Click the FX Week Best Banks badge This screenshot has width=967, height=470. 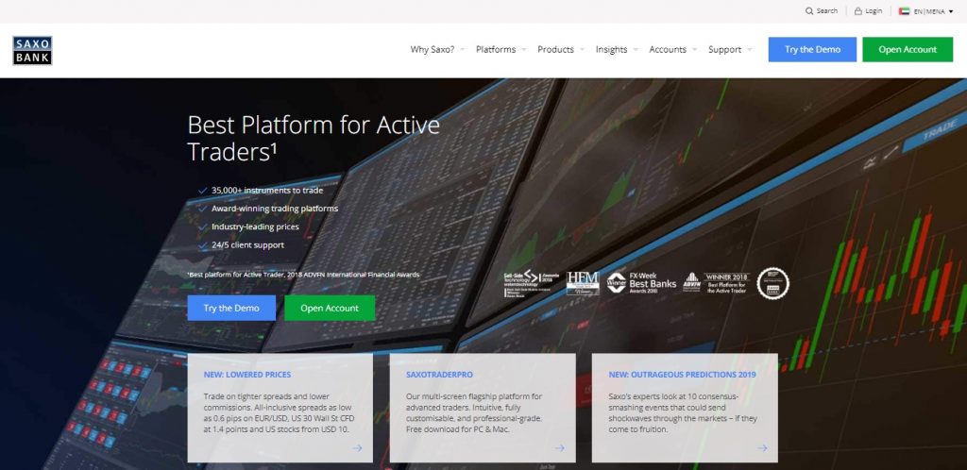(641, 283)
